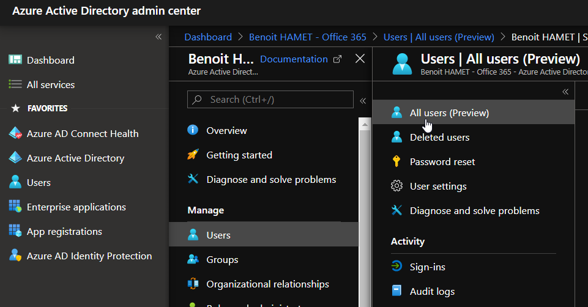
Task: Click the Dashboard icon in left sidebar
Action: (x=15, y=60)
